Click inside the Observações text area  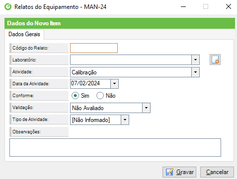point(115,147)
